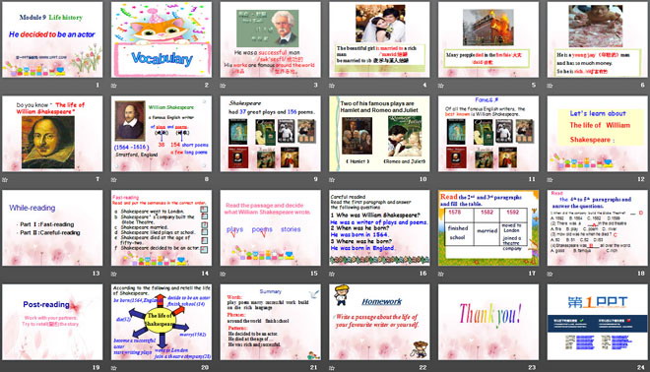
Task: Click the animation star icon under slide 20
Action: click(x=114, y=367)
